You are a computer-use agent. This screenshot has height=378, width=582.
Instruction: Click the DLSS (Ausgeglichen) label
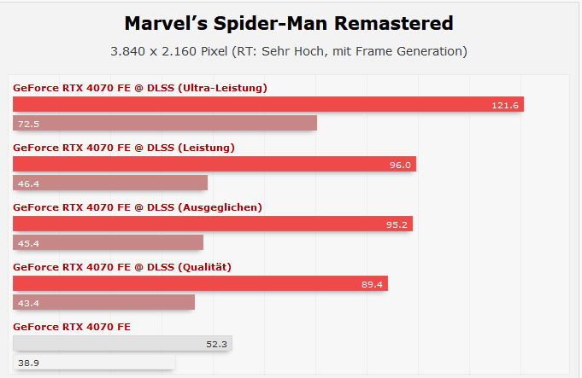coord(204,207)
